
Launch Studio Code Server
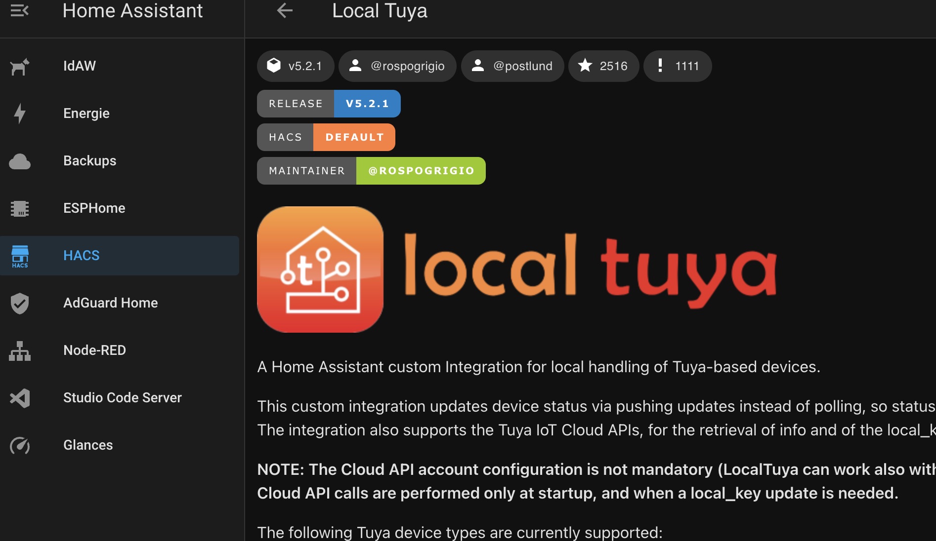[x=120, y=398]
